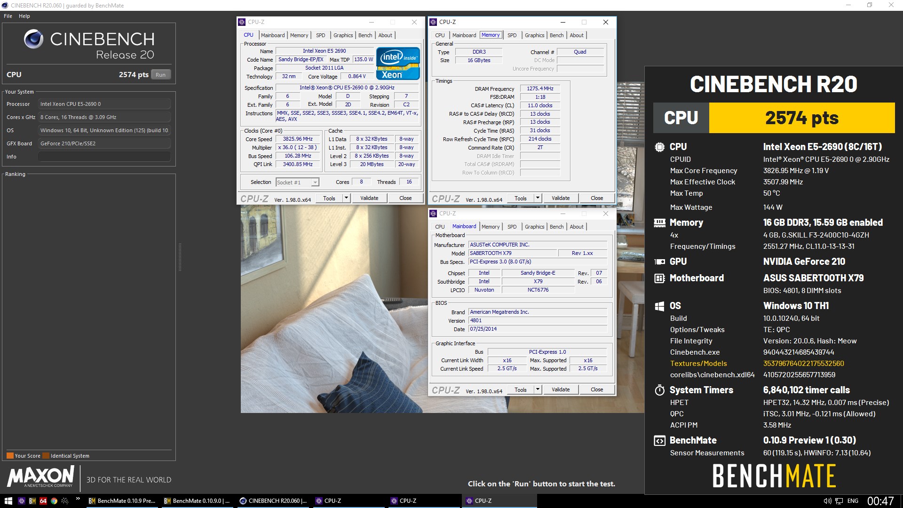Click Close in mainboard CPU-Z window

pyautogui.click(x=597, y=389)
